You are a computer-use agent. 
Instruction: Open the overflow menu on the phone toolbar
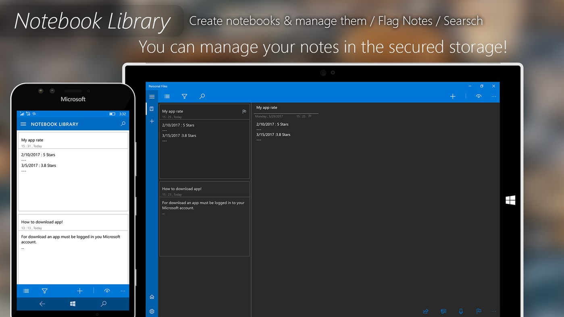pyautogui.click(x=123, y=291)
